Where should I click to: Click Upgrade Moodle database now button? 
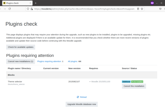coord(82,104)
